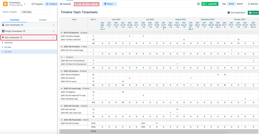
Task: Remove the All Users tag
Action: point(22,12)
